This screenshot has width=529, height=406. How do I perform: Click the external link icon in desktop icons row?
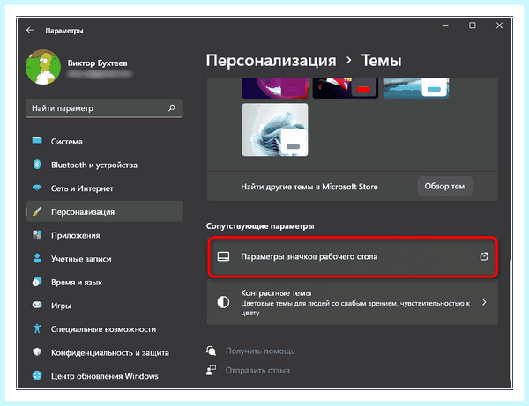484,256
